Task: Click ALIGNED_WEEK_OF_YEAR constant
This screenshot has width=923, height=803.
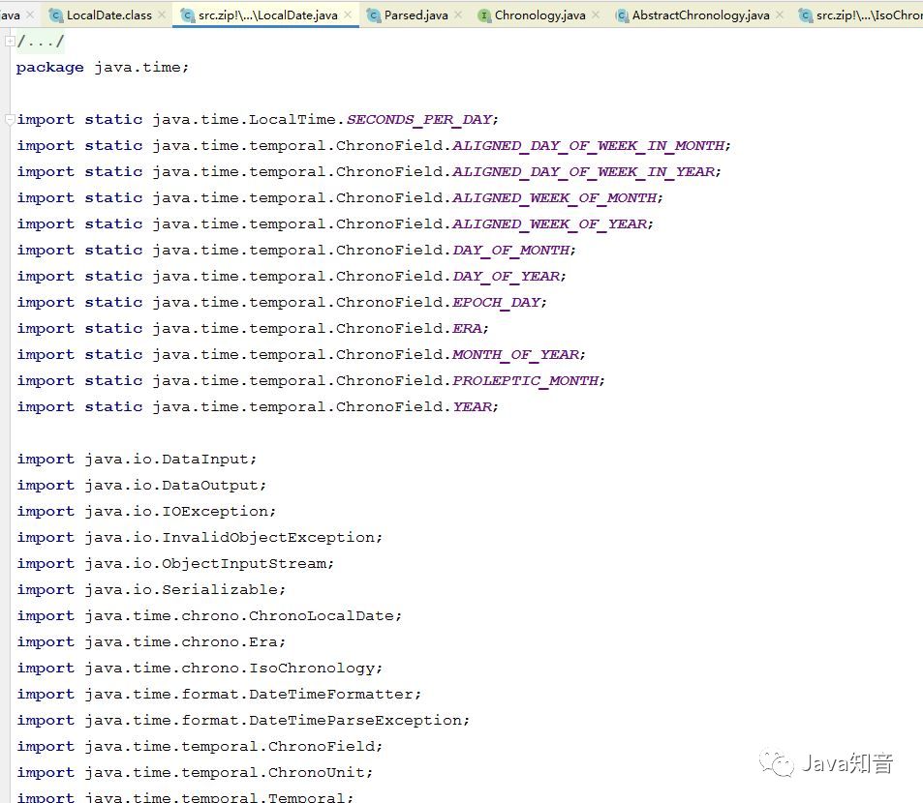Action: coord(550,224)
